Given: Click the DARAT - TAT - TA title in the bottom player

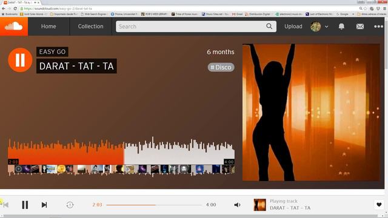Looking at the screenshot, I should pos(290,208).
